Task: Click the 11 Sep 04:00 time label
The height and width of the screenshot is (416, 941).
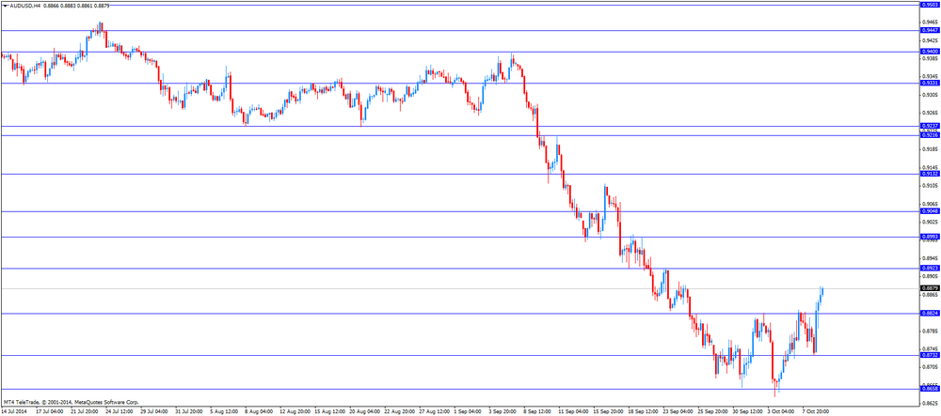Action: click(572, 412)
